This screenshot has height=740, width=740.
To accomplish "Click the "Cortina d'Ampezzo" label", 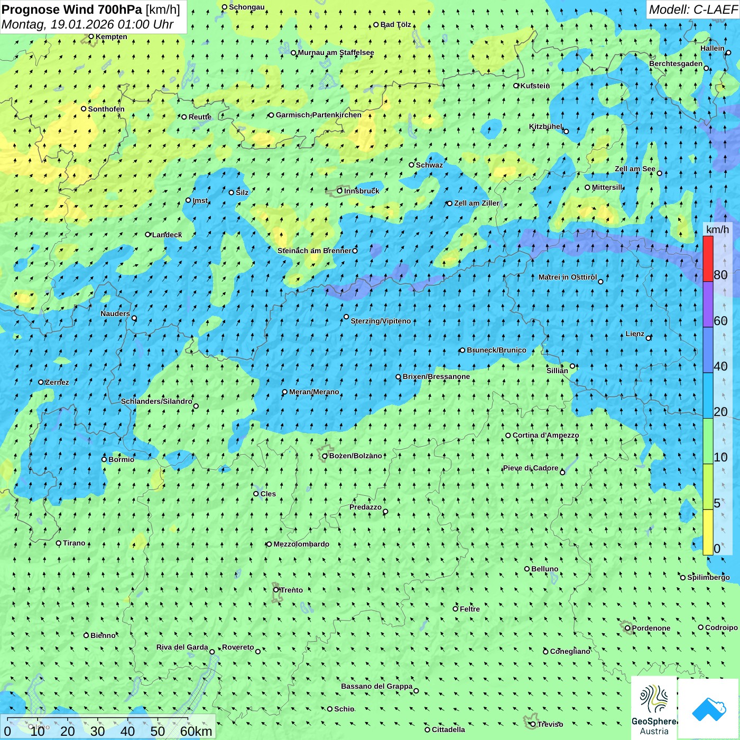I will [x=545, y=435].
